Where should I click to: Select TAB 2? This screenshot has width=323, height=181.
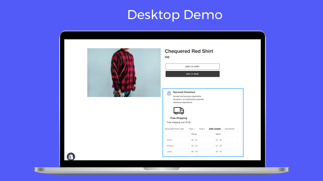pos(202,129)
